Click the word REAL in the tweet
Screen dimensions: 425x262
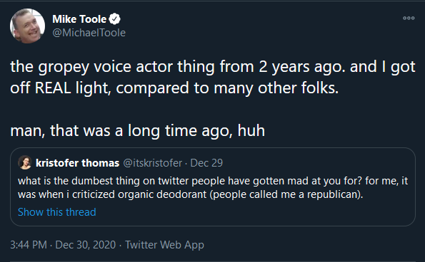53,88
